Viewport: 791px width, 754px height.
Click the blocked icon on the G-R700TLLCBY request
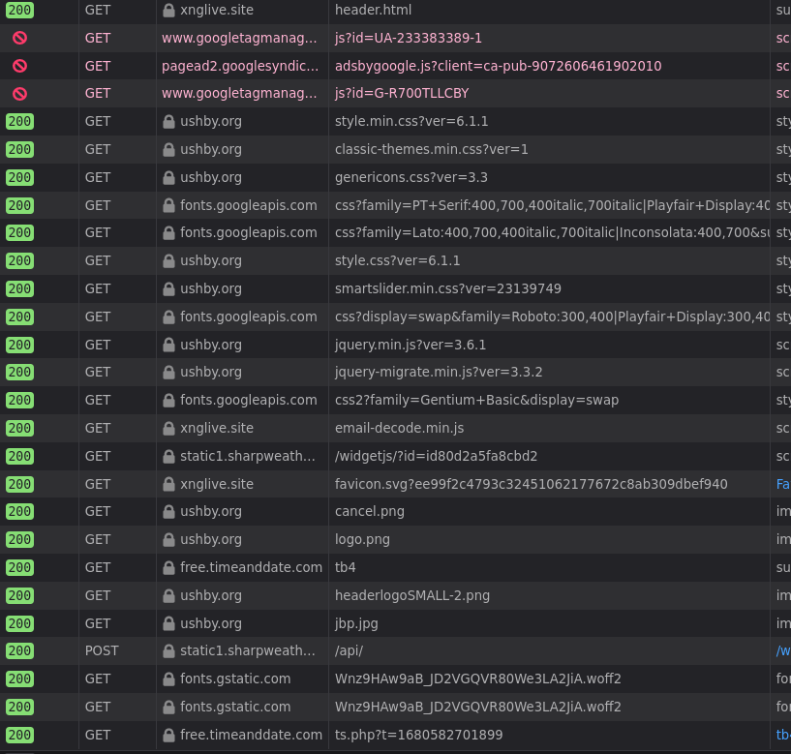pos(17,93)
